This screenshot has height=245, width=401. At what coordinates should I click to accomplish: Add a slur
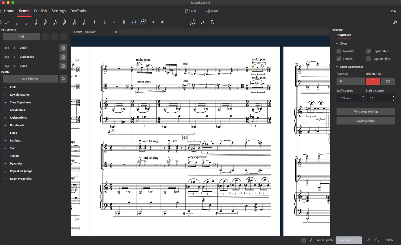[x=143, y=22]
